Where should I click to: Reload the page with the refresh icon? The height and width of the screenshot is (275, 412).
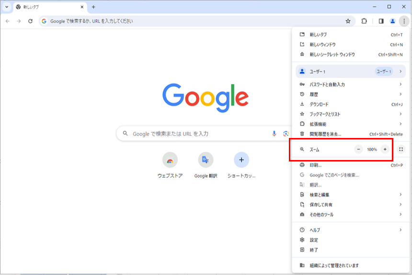pos(31,21)
